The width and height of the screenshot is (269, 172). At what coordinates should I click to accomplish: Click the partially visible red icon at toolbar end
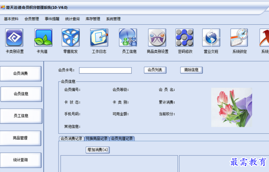click(x=264, y=37)
